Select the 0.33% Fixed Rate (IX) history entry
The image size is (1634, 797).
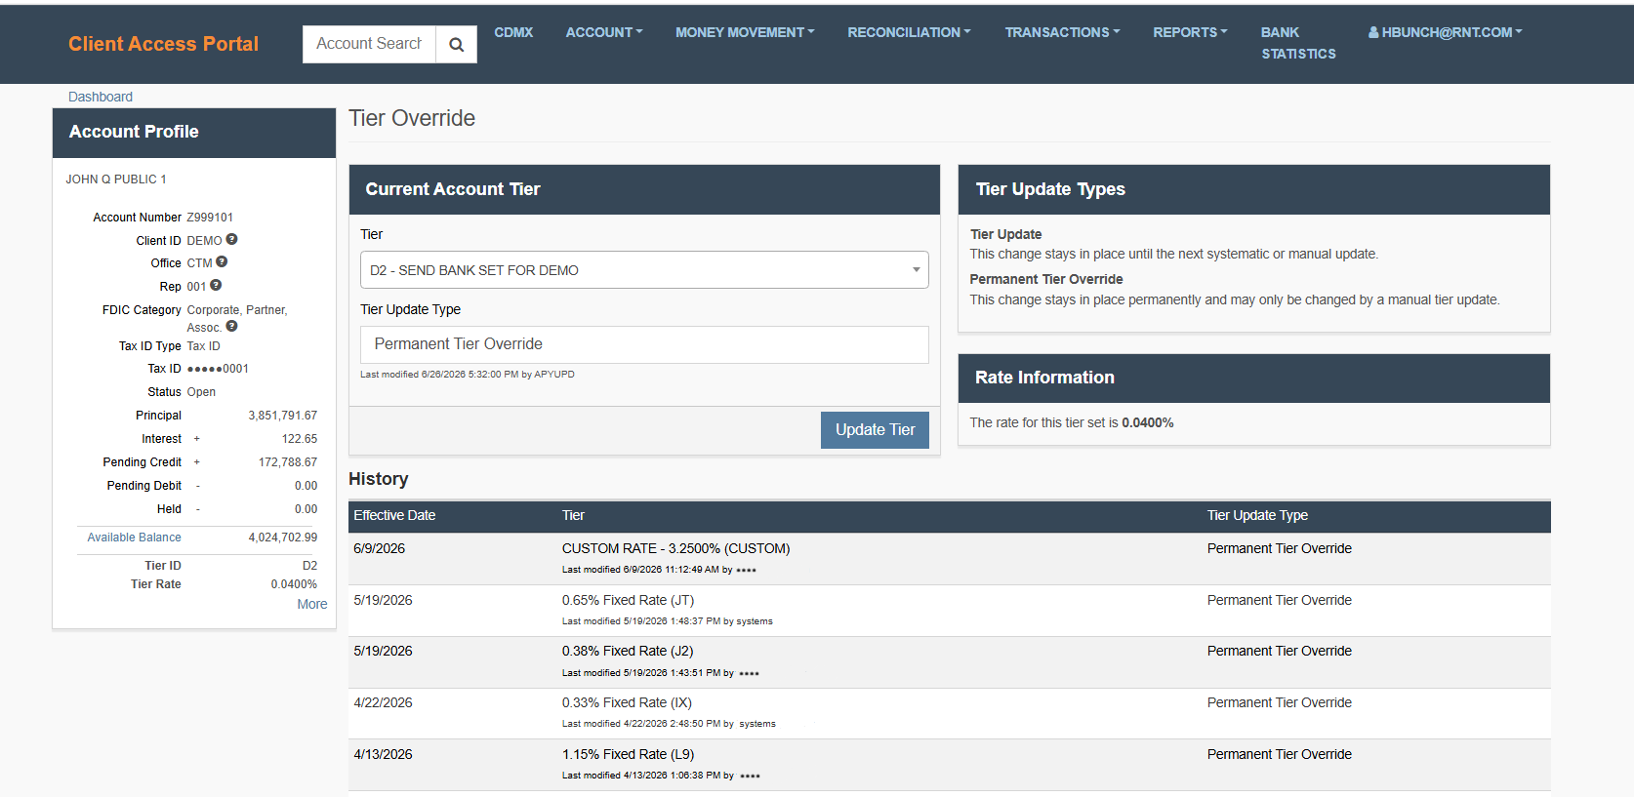949,713
